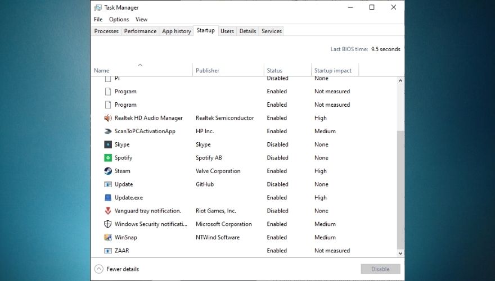The height and width of the screenshot is (281, 495).
Task: Click the Last BIOS time label
Action: click(x=349, y=49)
